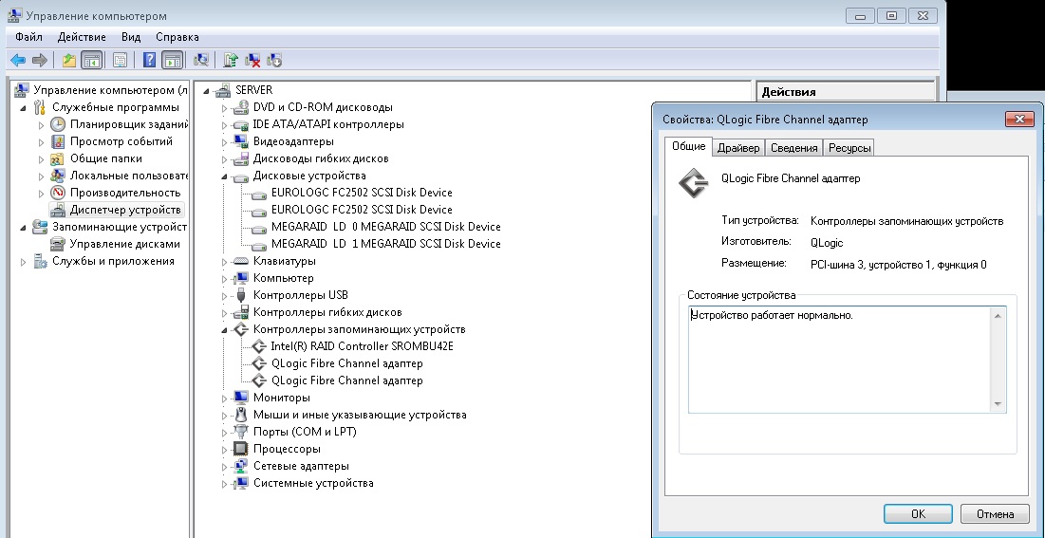Select MEGARAID LD 1 disk device

[386, 244]
